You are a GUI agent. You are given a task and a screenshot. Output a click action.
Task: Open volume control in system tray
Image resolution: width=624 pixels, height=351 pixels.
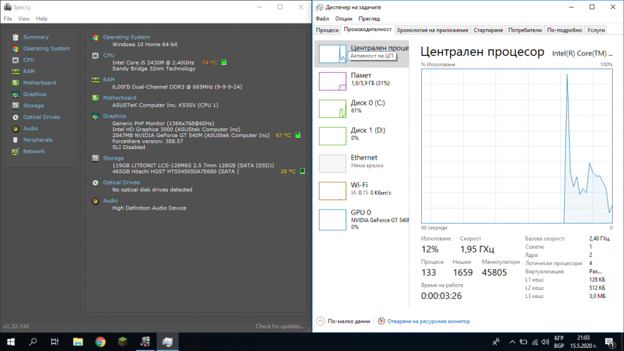(545, 342)
